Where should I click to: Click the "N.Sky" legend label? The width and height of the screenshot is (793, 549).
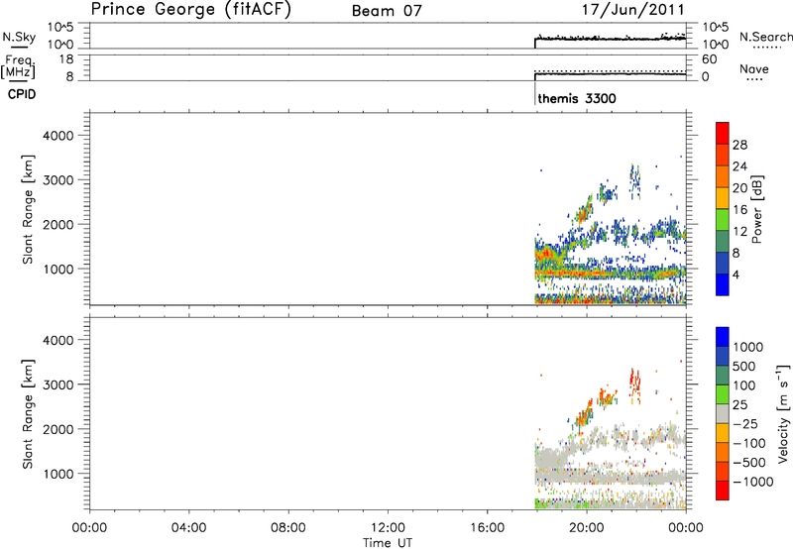click(19, 37)
